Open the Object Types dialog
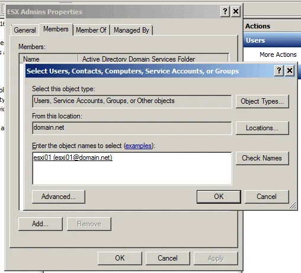 pyautogui.click(x=262, y=101)
